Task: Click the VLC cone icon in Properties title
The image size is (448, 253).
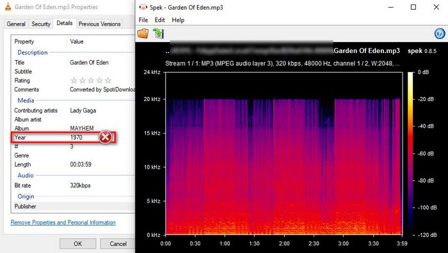Action: pos(8,7)
